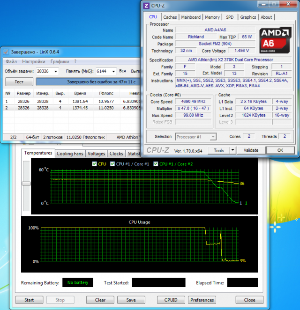Click the Test Started field
This screenshot has width=300, height=310.
click(x=158, y=282)
